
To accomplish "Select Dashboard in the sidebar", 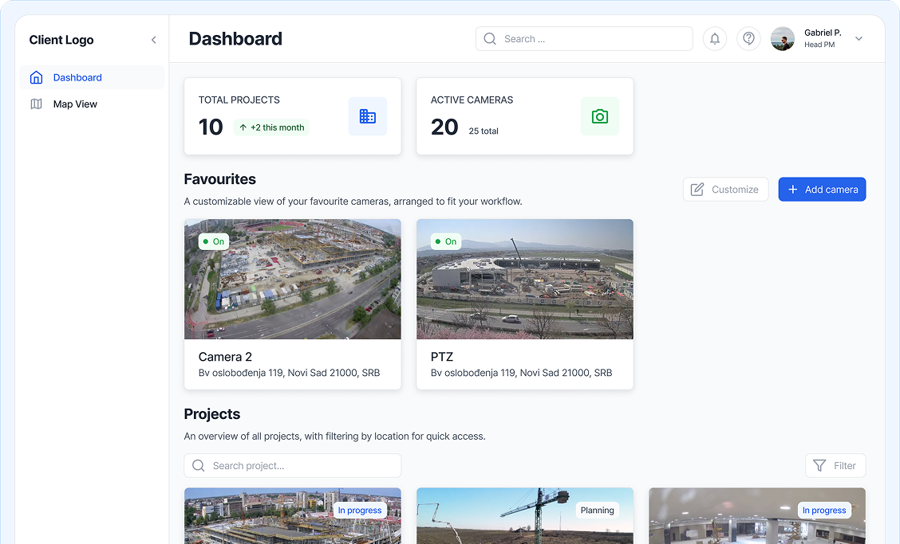I will click(77, 77).
